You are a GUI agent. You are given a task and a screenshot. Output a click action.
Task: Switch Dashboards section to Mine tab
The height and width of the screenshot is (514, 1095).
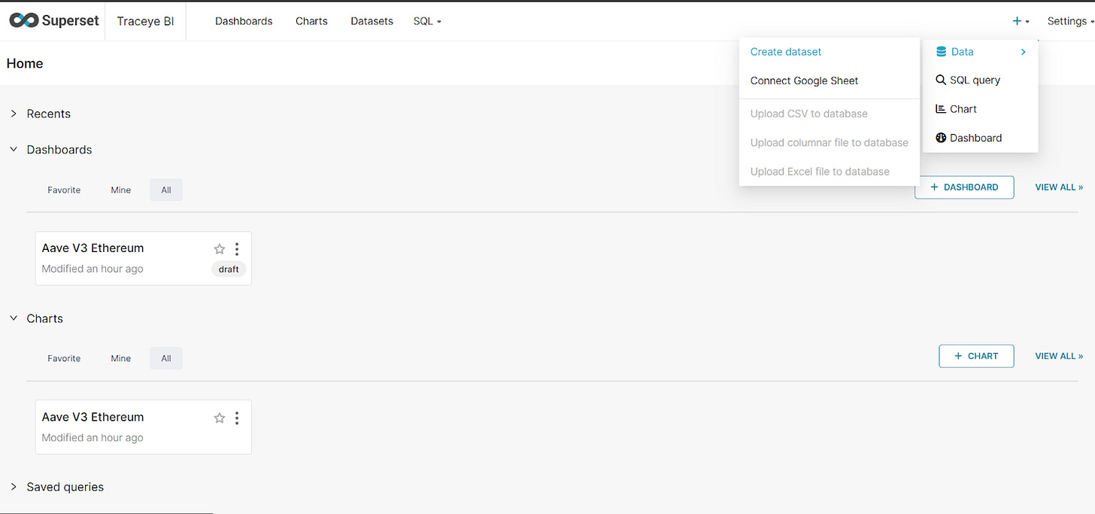point(121,190)
